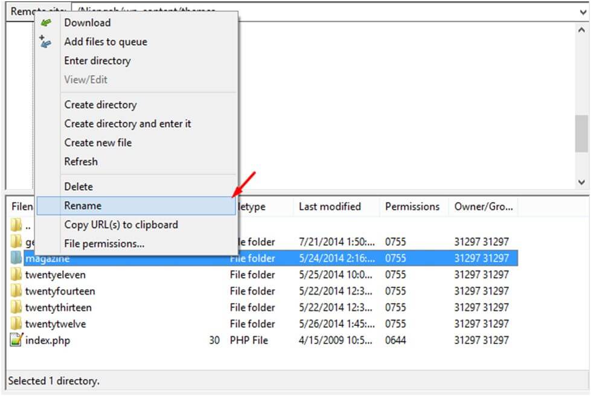
Task: Click the Download icon in context menu
Action: pyautogui.click(x=46, y=22)
